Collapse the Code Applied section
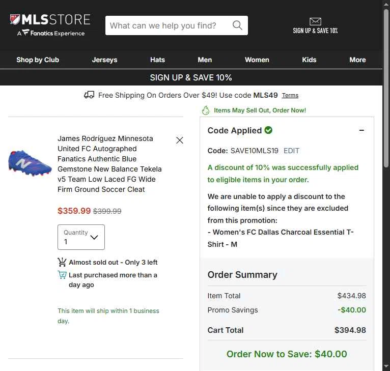This screenshot has width=390, height=371. 361,130
